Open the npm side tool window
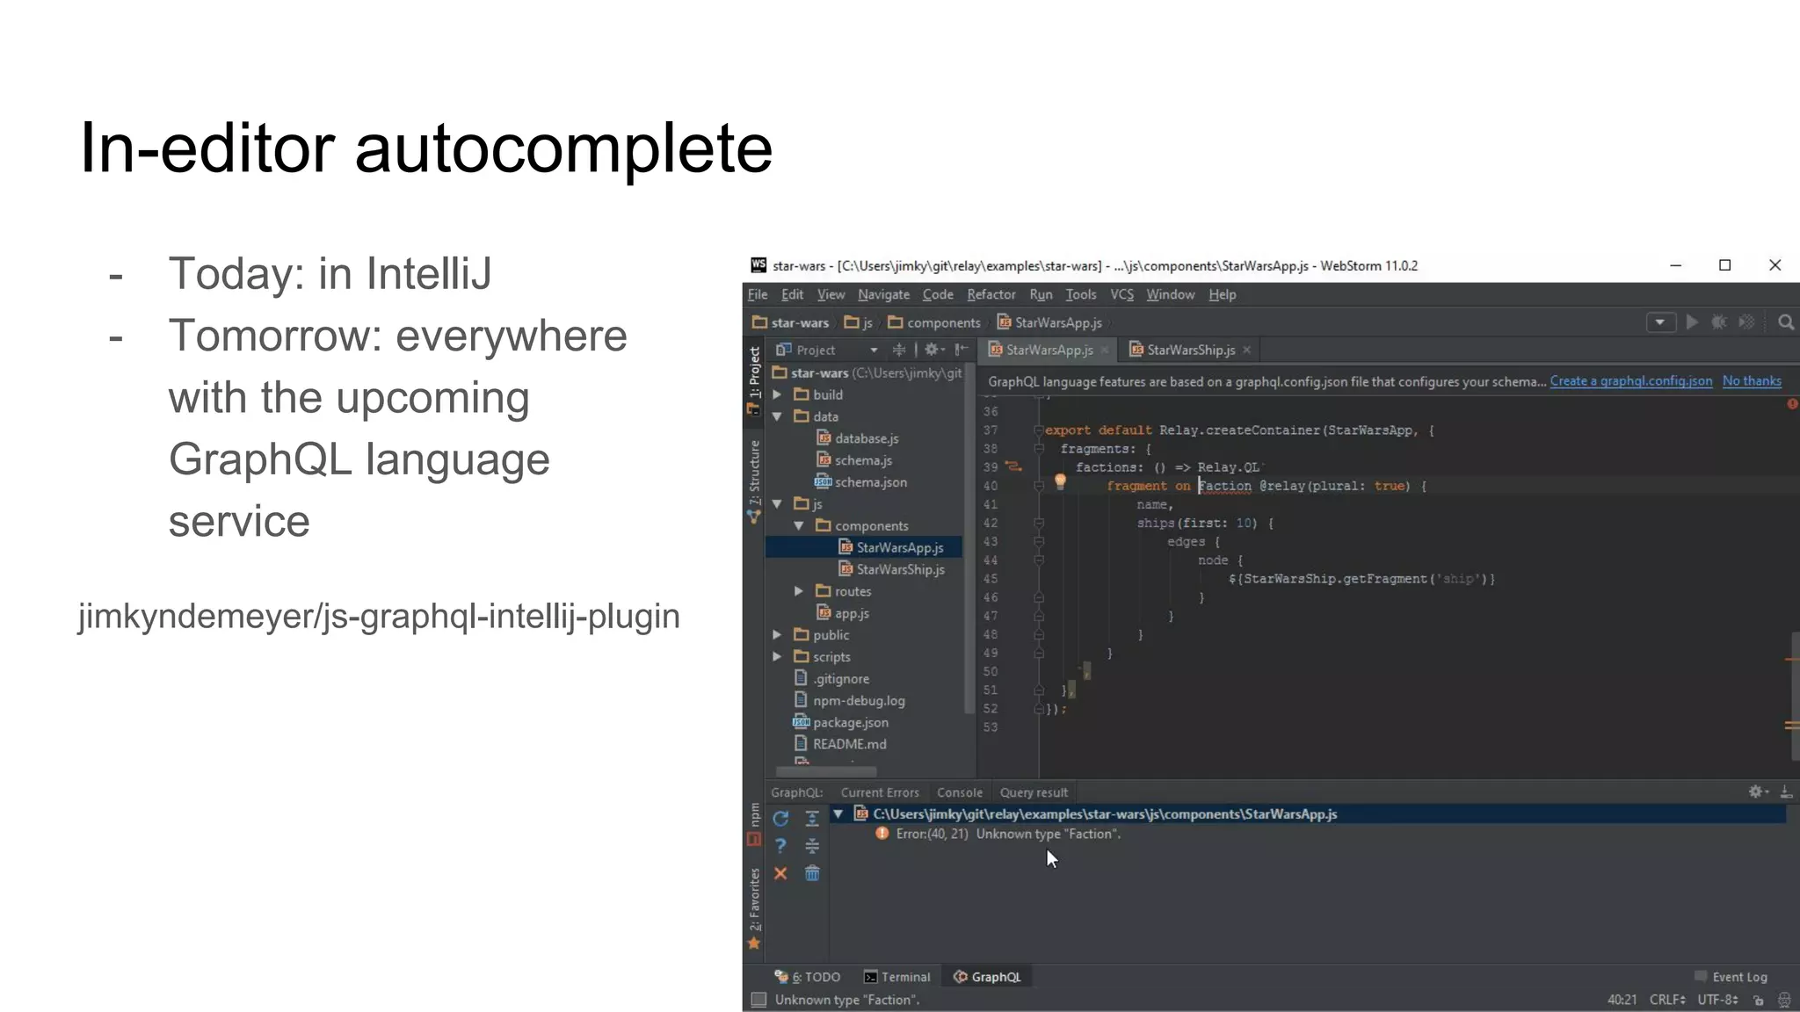Viewport: 1800px width, 1012px height. pos(754,824)
